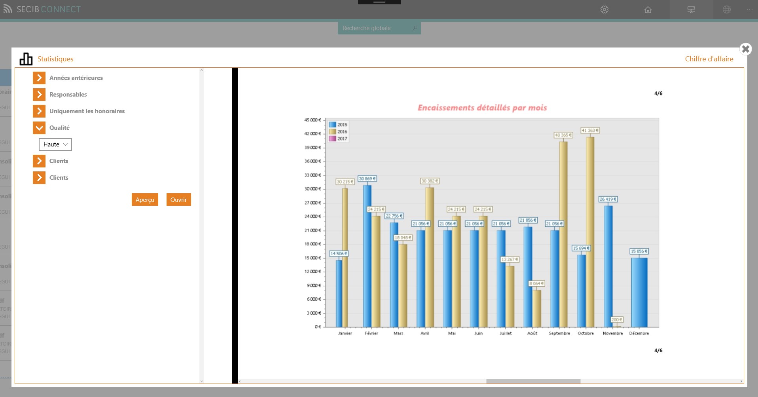Click the 41 363 € value label
The image size is (758, 397).
[x=590, y=130]
